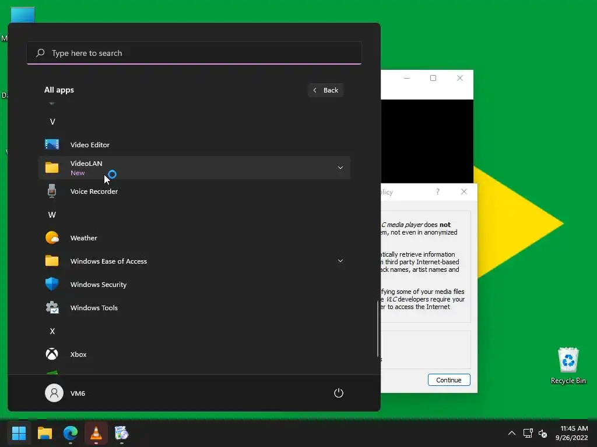The width and height of the screenshot is (597, 447).
Task: Click the 'Video Editor' app label
Action: (90, 145)
